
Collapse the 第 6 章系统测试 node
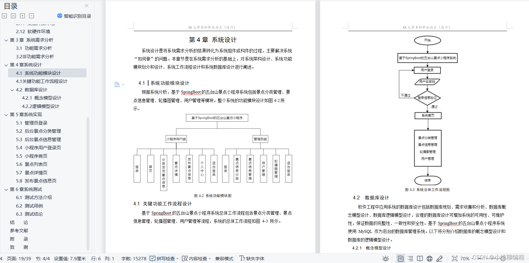(6, 189)
